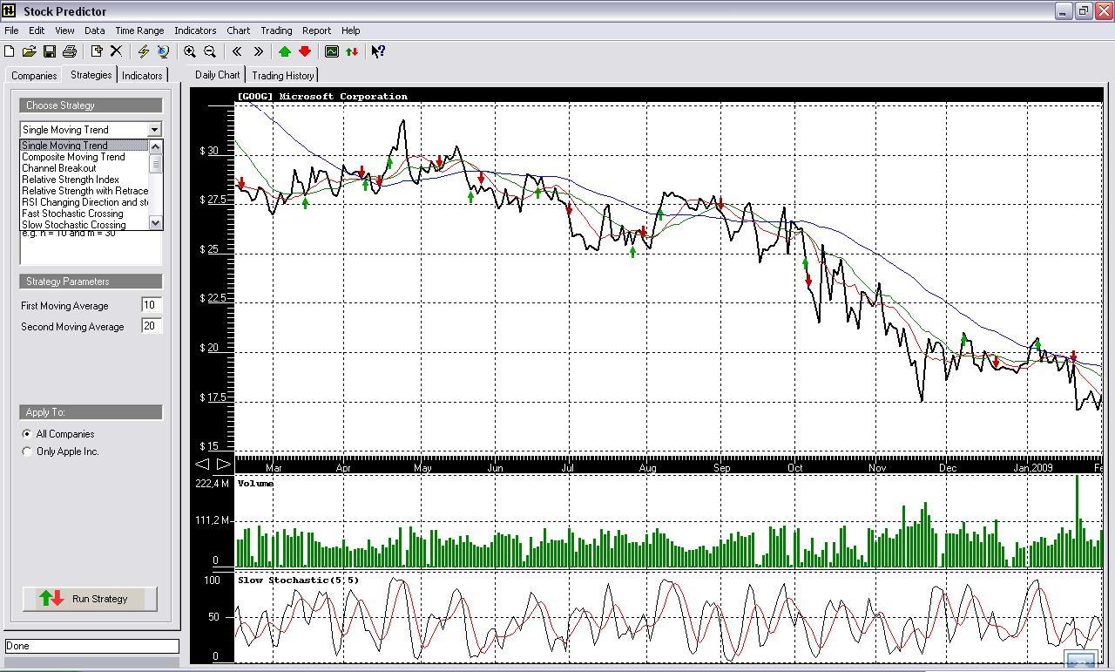Activate the context help arrow icon

point(377,51)
